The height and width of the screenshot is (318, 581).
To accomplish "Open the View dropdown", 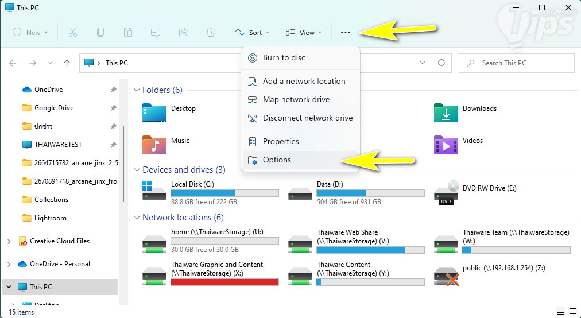I will 304,33.
